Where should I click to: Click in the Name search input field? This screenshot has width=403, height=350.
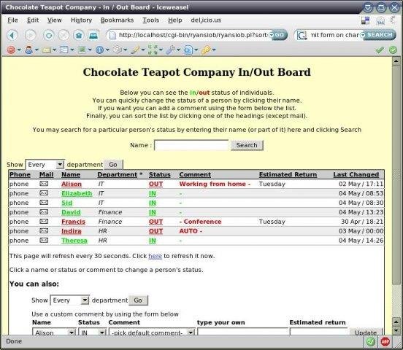click(x=191, y=145)
